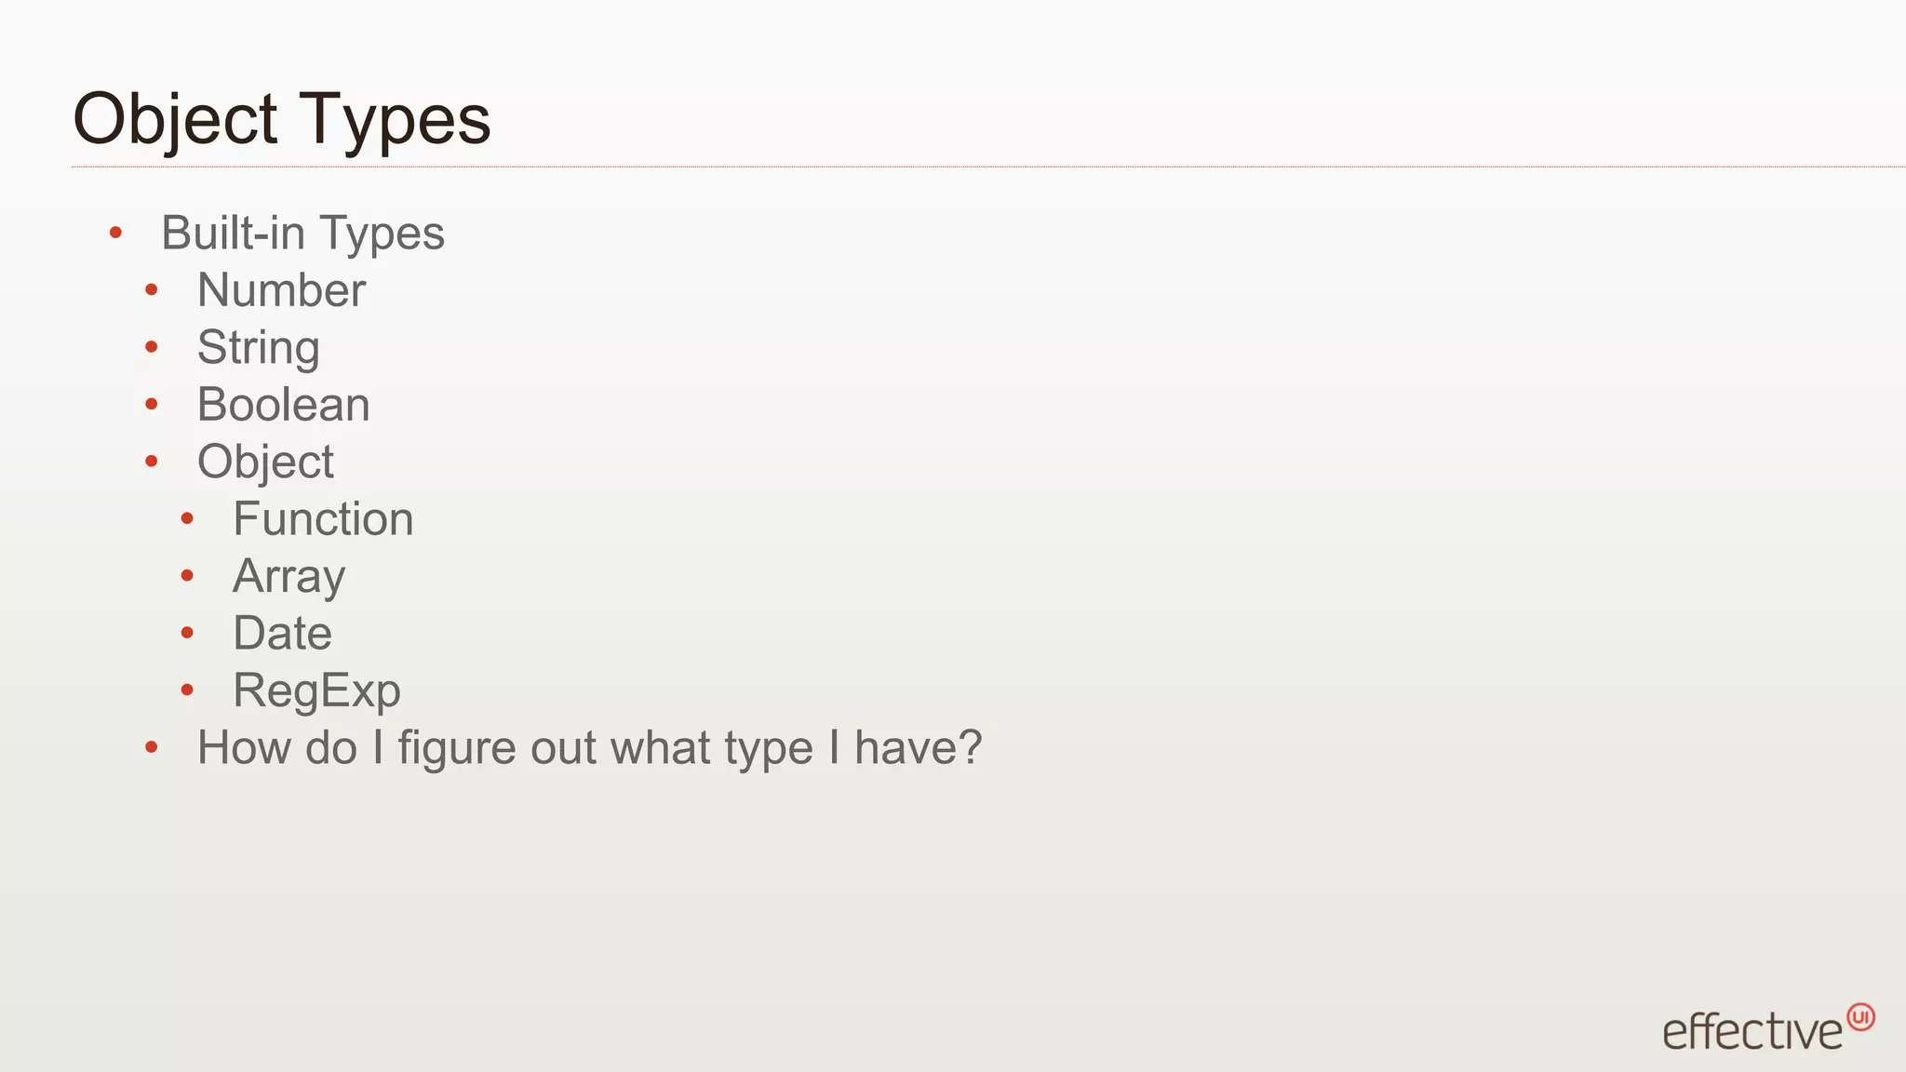Click the red UI circle badge
This screenshot has width=1906, height=1072.
coord(1860,1017)
